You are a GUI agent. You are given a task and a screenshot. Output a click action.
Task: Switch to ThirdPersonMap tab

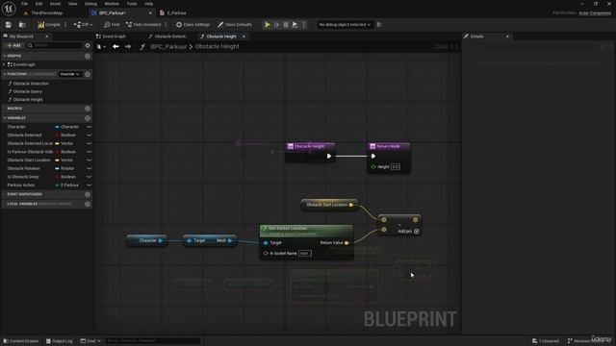(x=46, y=12)
